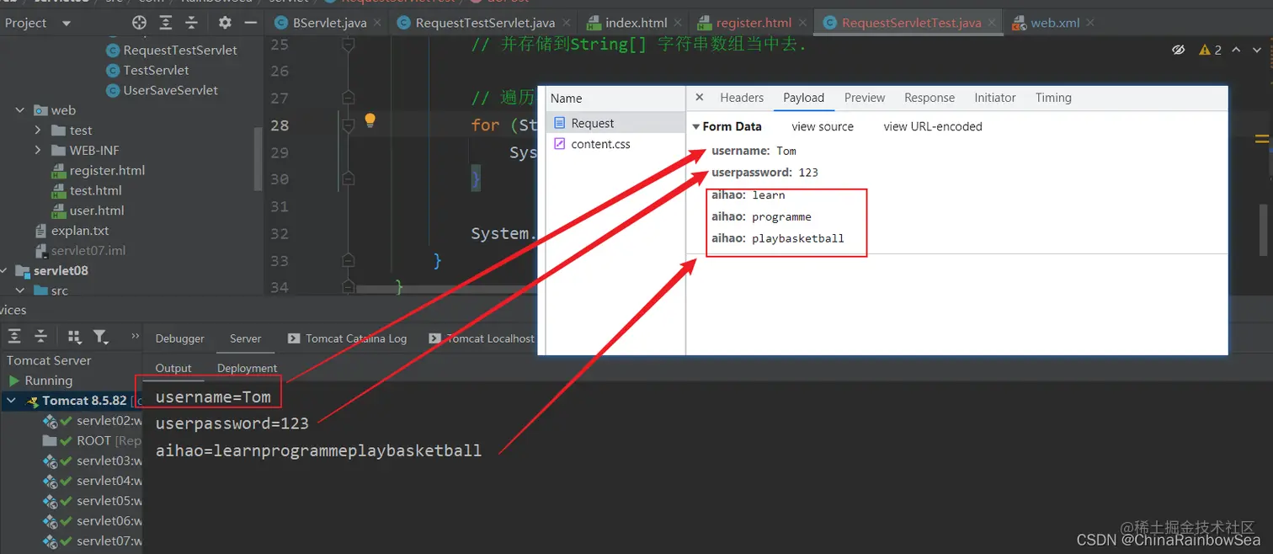The height and width of the screenshot is (554, 1273).
Task: Collapse the servlet08 src folder
Action: point(19,290)
